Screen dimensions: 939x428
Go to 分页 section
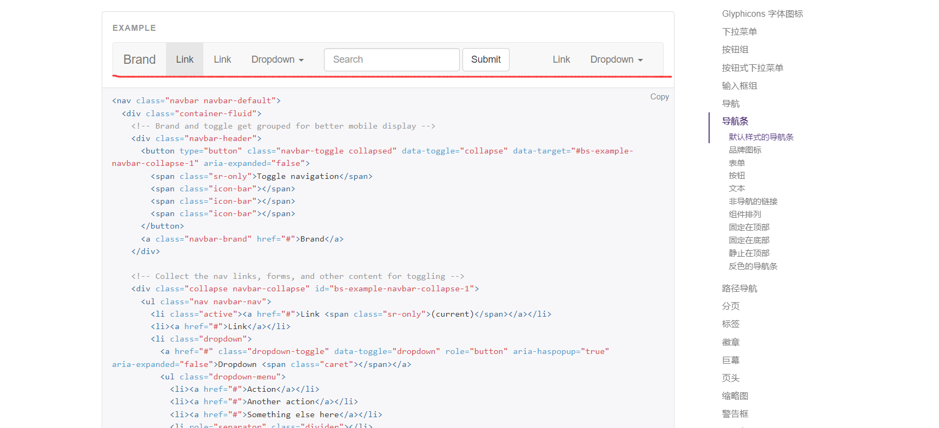[x=731, y=306]
